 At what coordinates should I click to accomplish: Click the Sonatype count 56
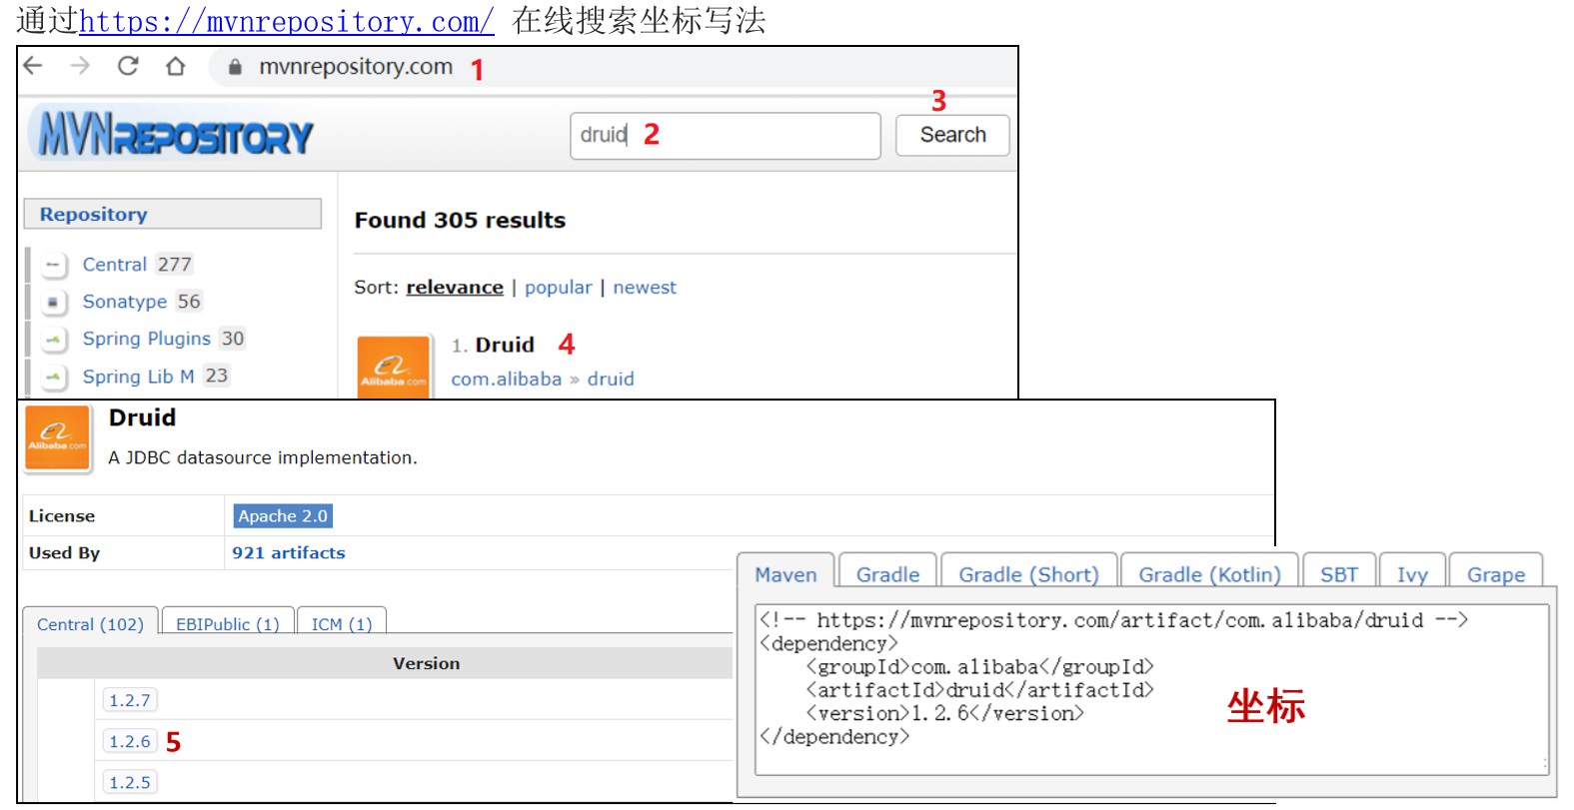point(189,302)
